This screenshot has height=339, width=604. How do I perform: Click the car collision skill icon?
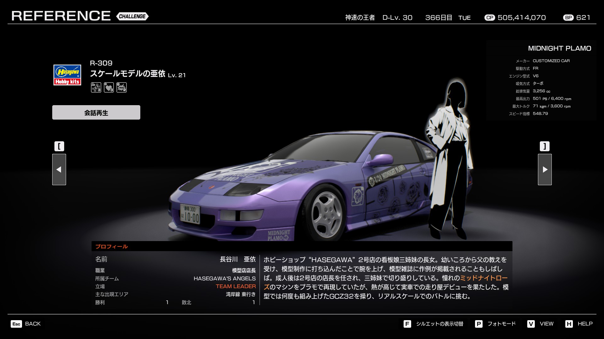click(x=96, y=87)
